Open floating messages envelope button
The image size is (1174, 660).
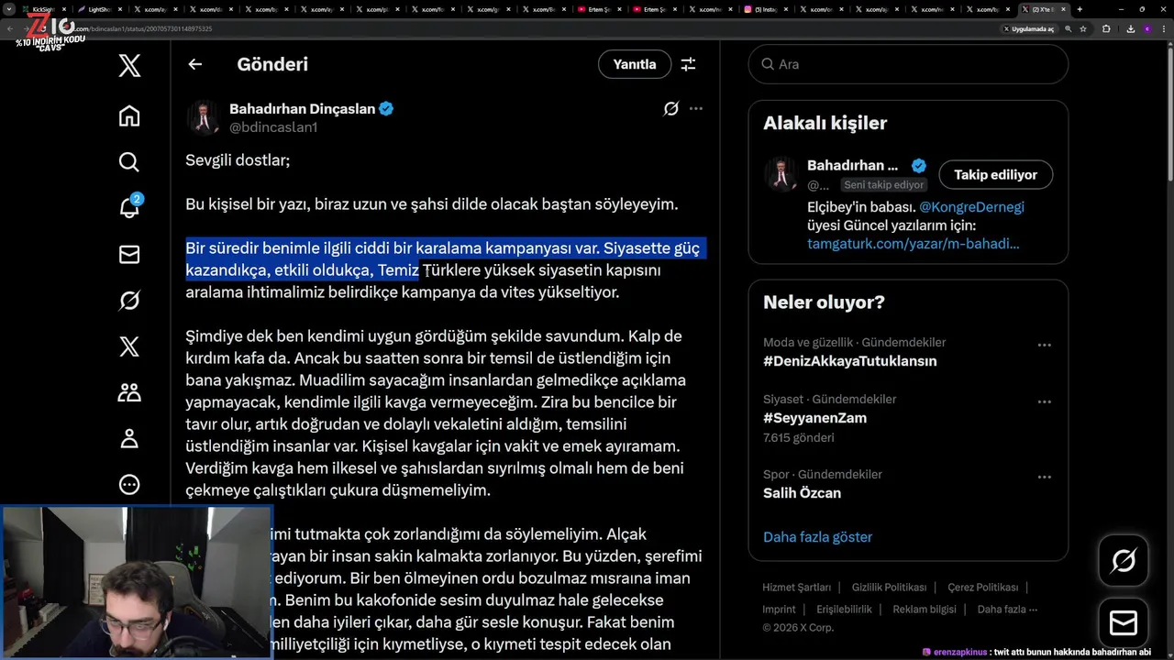1124,622
